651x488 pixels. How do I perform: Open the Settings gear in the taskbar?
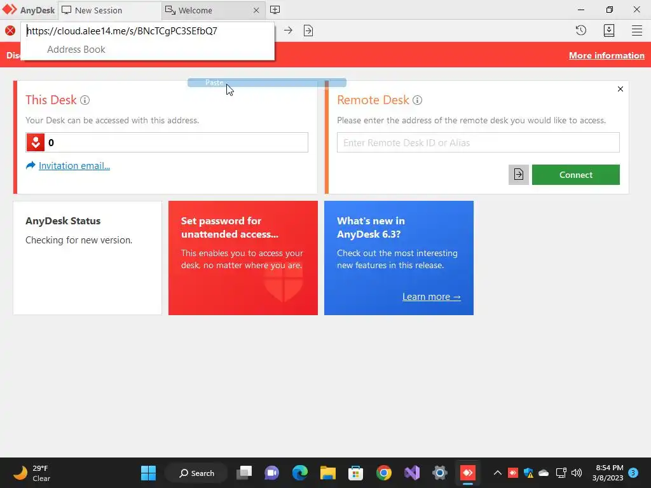(440, 473)
